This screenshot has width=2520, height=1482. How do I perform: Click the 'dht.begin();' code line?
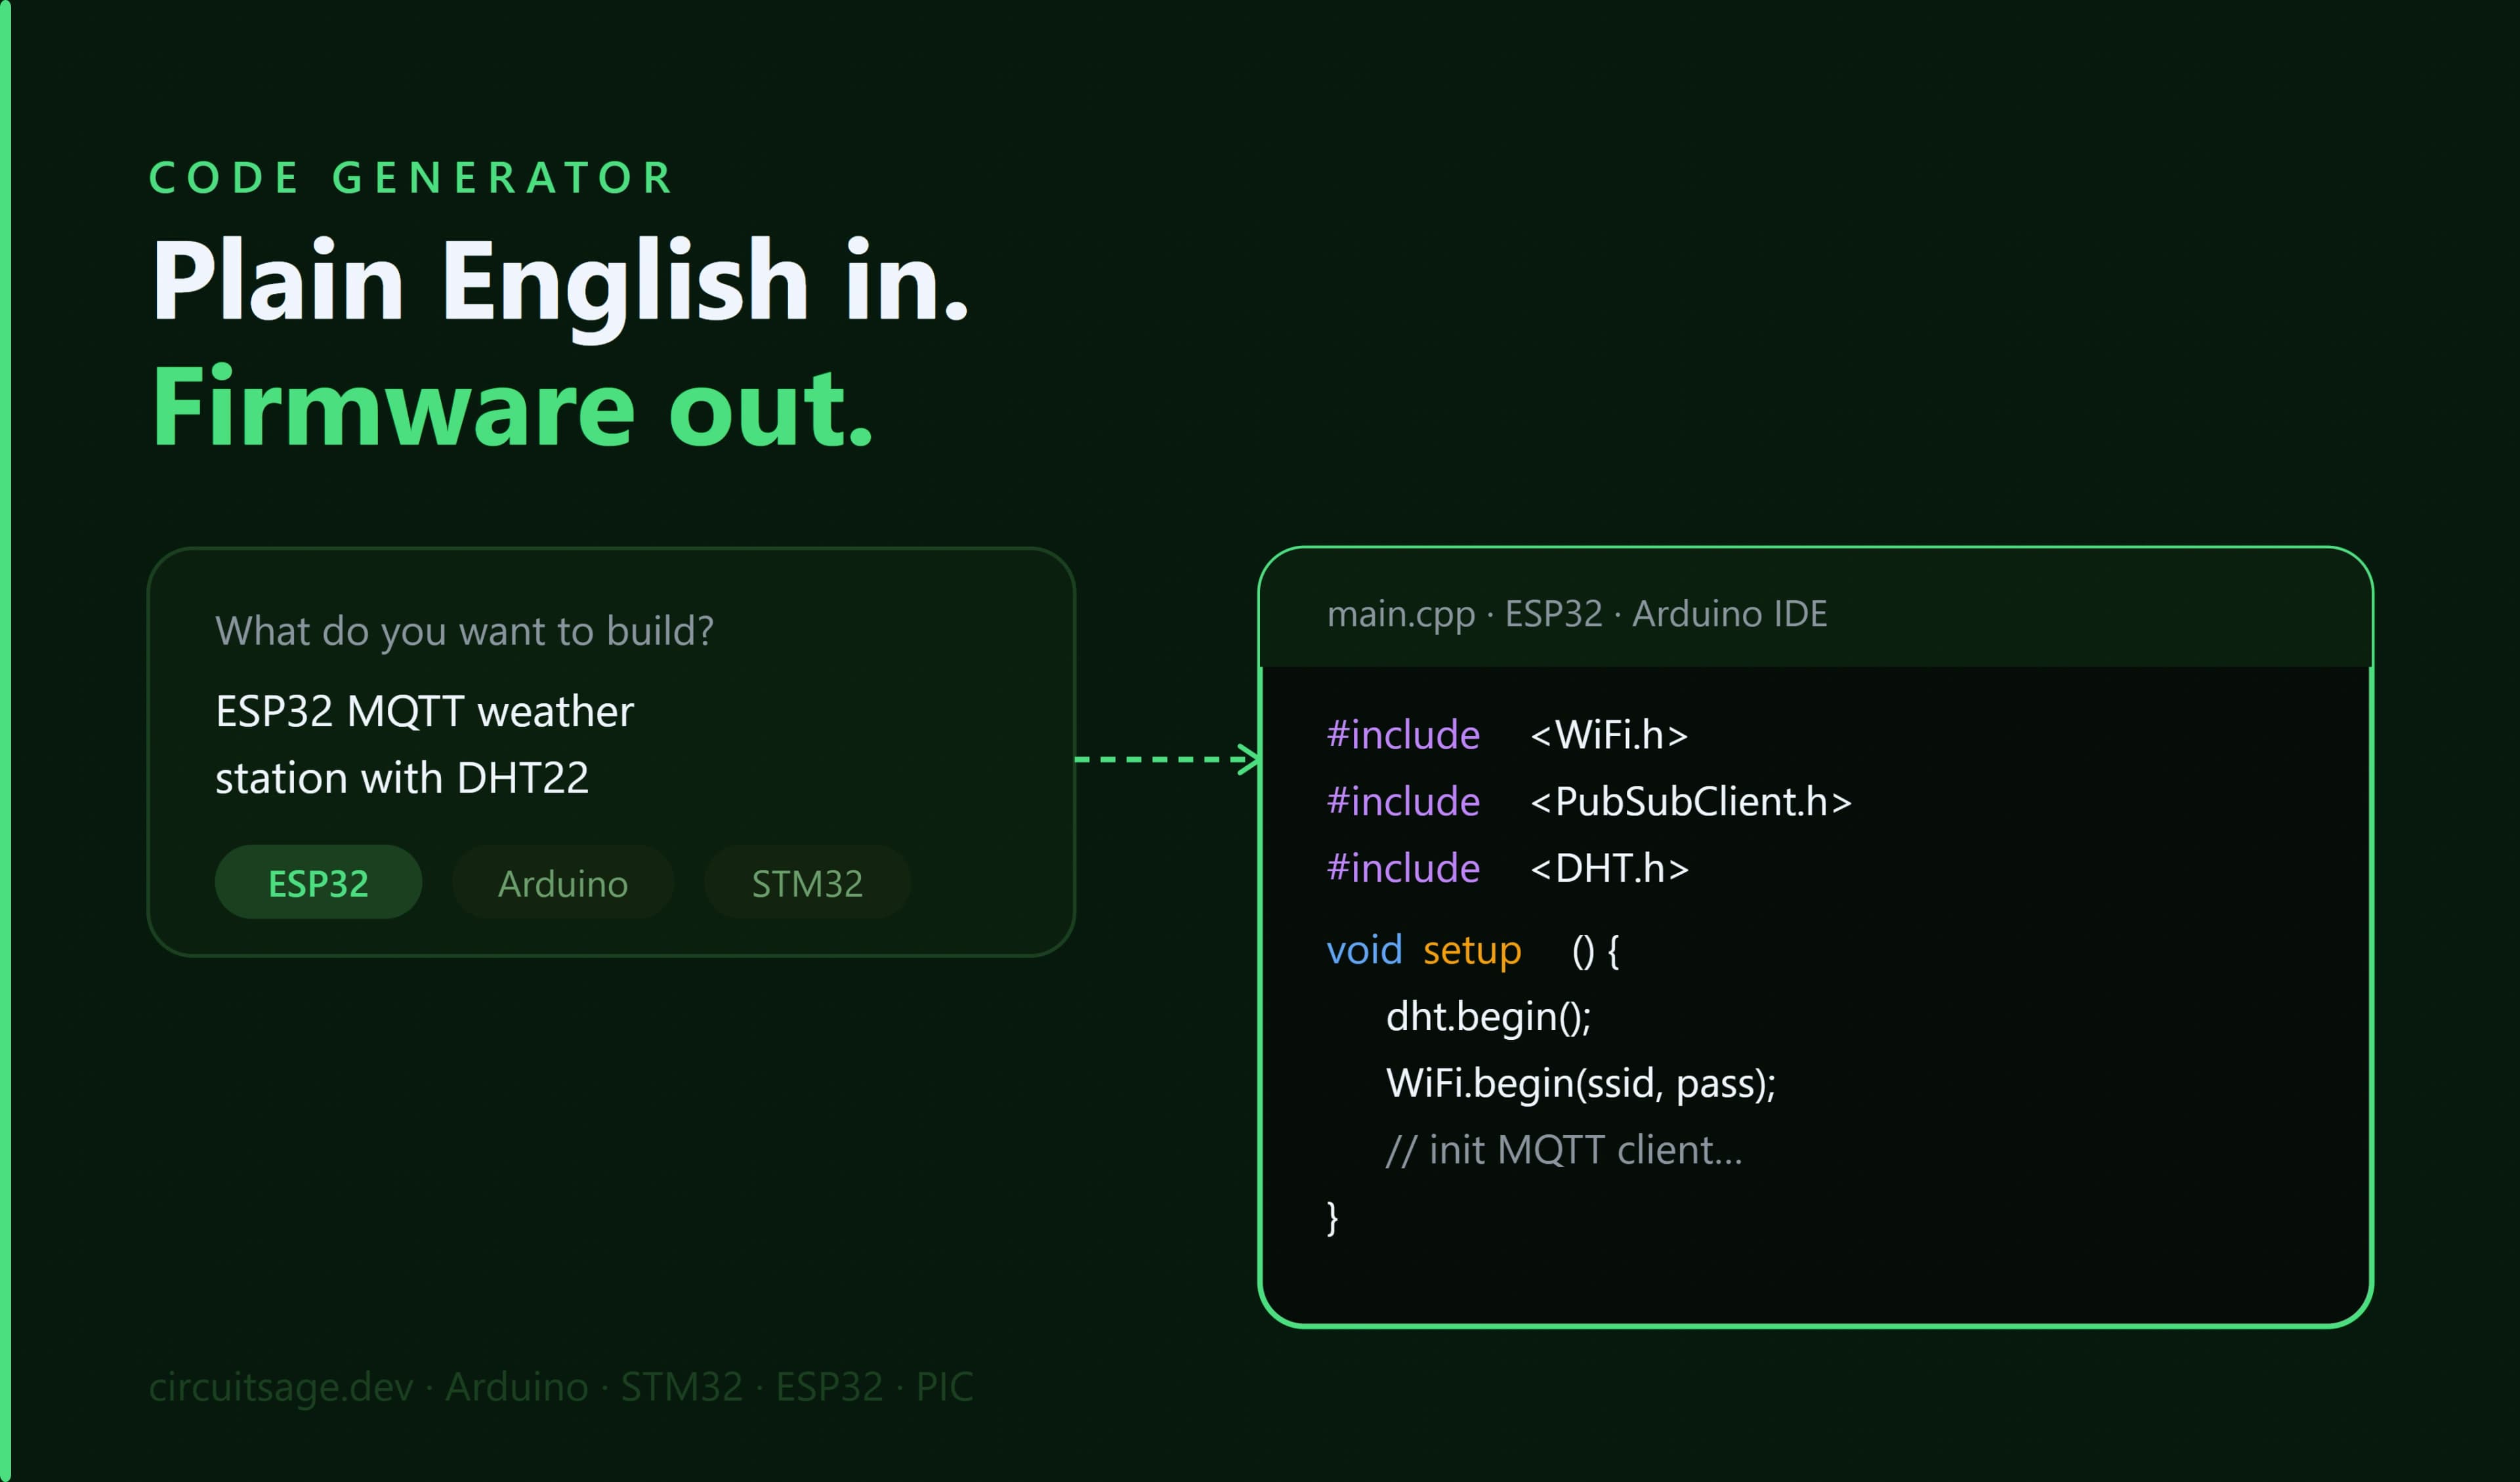(1488, 1017)
